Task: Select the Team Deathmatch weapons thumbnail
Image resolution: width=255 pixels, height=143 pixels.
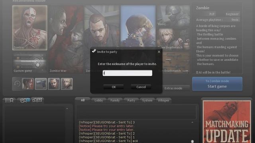Action: click(176, 62)
